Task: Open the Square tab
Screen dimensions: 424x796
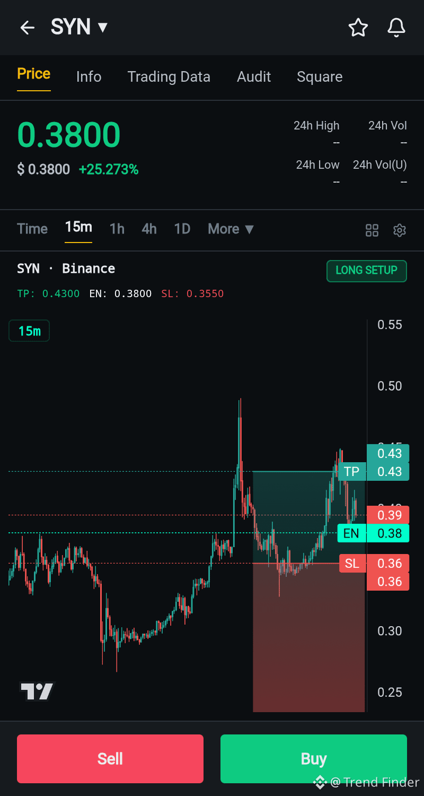Action: [320, 77]
